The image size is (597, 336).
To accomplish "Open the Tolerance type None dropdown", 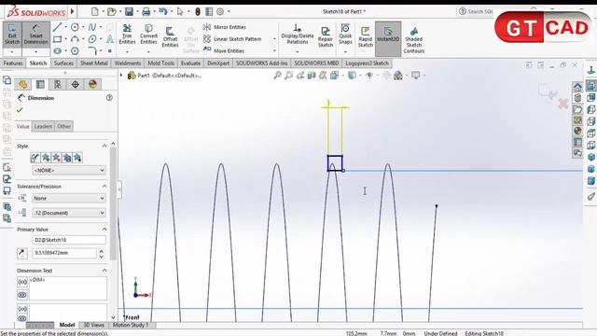I will [x=69, y=198].
